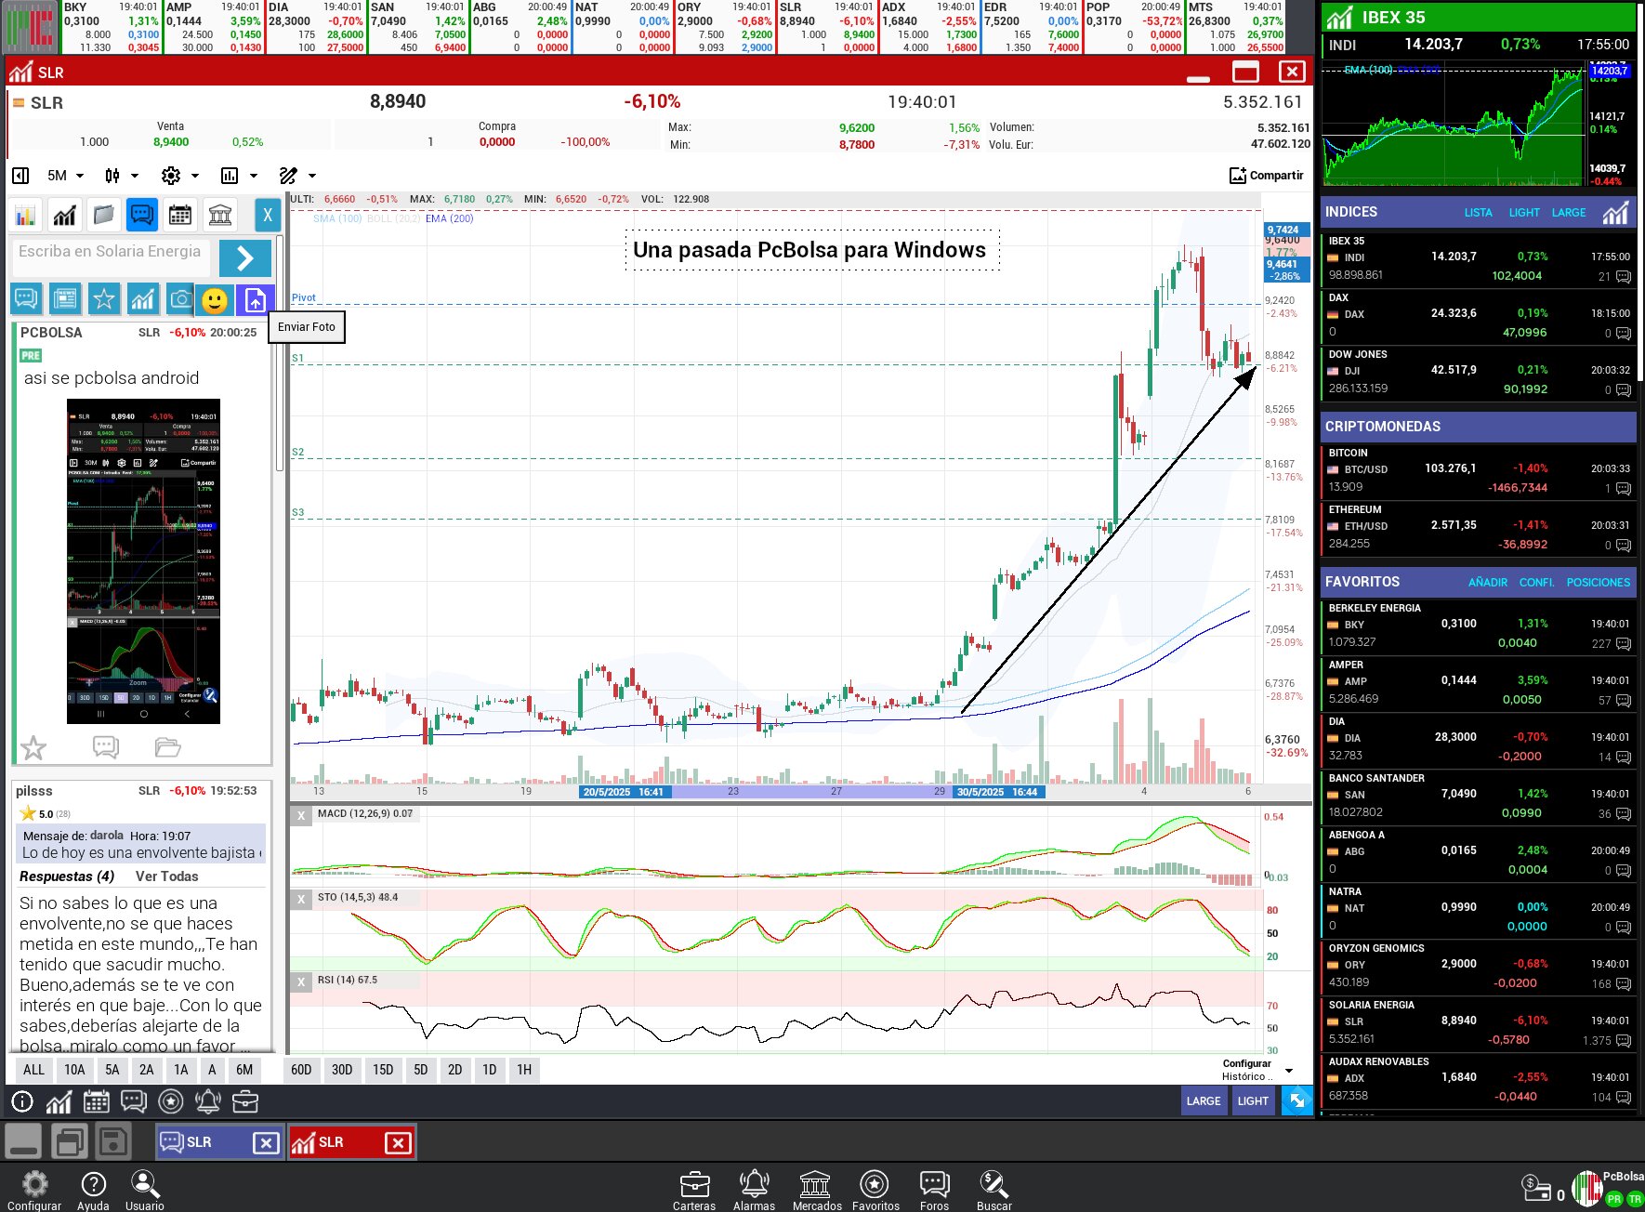
Task: Click the calendar icon in the dark bottom toolbar
Action: pyautogui.click(x=97, y=1102)
